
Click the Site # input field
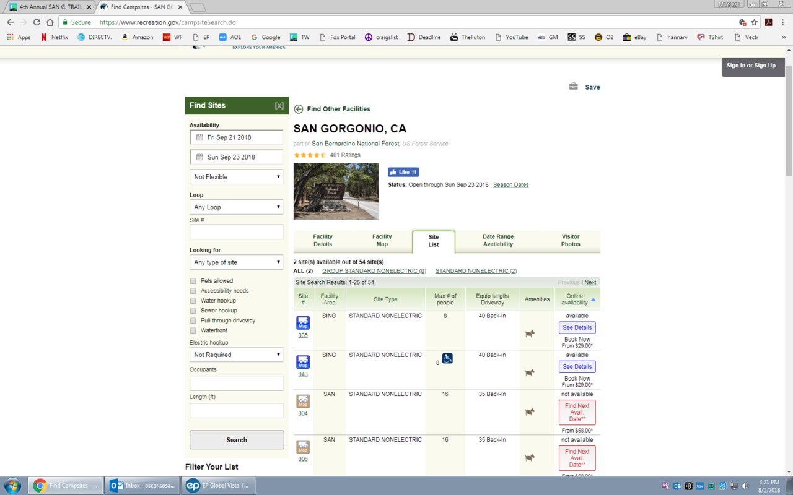[x=236, y=232]
